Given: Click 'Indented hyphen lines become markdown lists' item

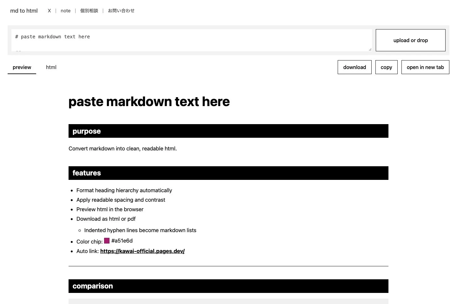Looking at the screenshot, I should pos(140,230).
